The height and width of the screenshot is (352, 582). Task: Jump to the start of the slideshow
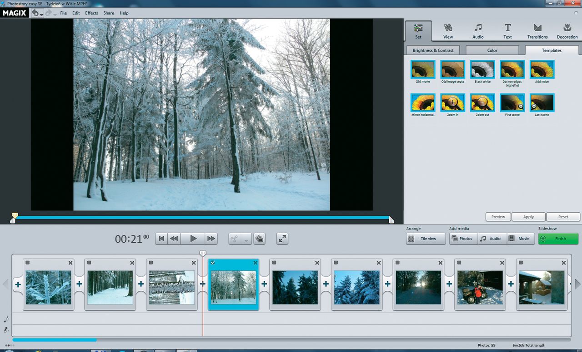click(x=161, y=239)
